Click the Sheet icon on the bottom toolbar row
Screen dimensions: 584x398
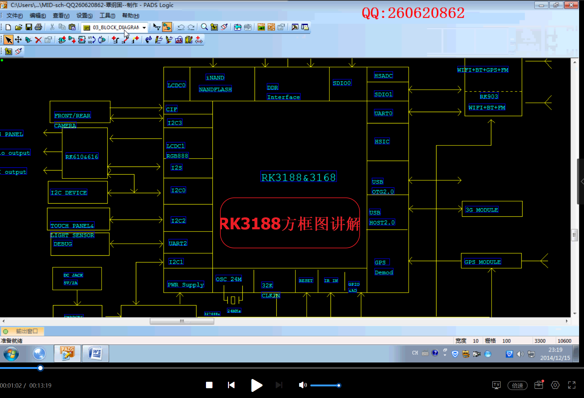click(9, 51)
